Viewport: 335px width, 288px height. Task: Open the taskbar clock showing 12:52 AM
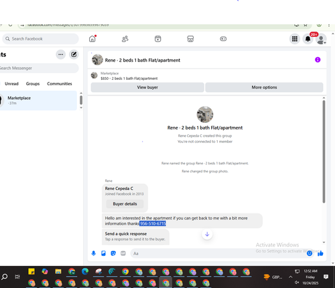click(310, 271)
